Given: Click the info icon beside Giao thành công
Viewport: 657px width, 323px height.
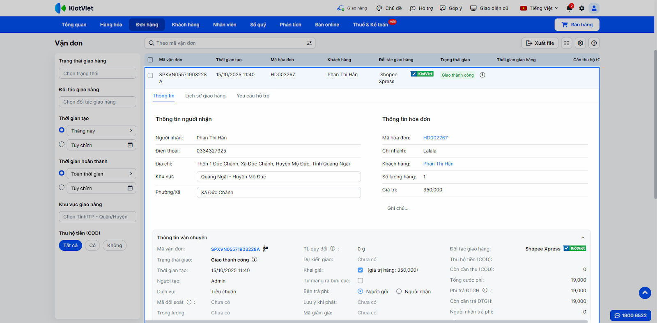Looking at the screenshot, I should [482, 75].
